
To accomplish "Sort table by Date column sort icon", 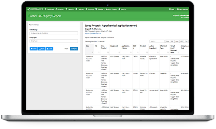I will pos(92,53).
